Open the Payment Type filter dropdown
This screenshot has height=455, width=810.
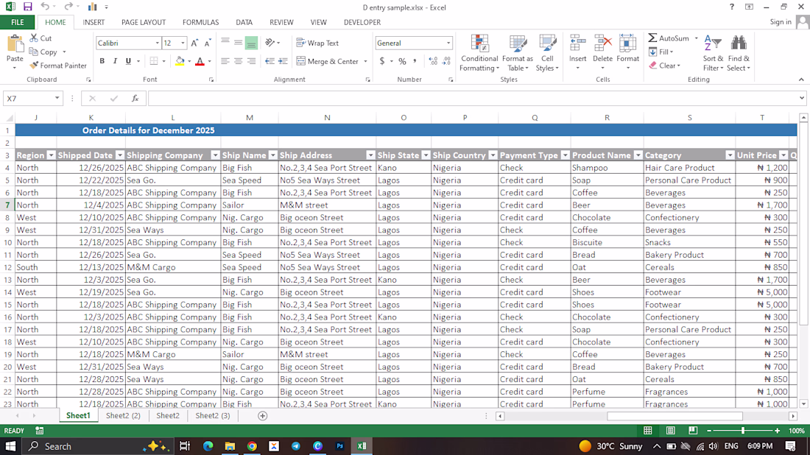(565, 155)
